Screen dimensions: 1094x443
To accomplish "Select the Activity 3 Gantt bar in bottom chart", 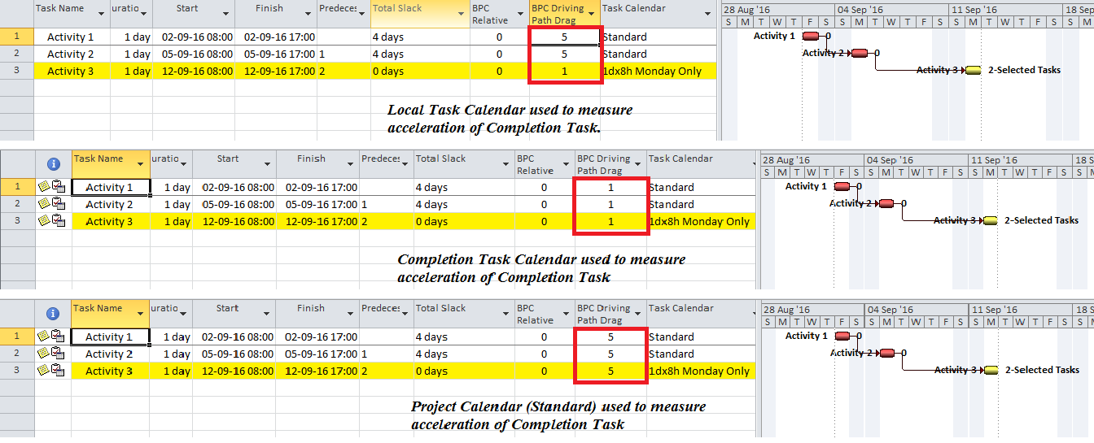I will tap(990, 370).
